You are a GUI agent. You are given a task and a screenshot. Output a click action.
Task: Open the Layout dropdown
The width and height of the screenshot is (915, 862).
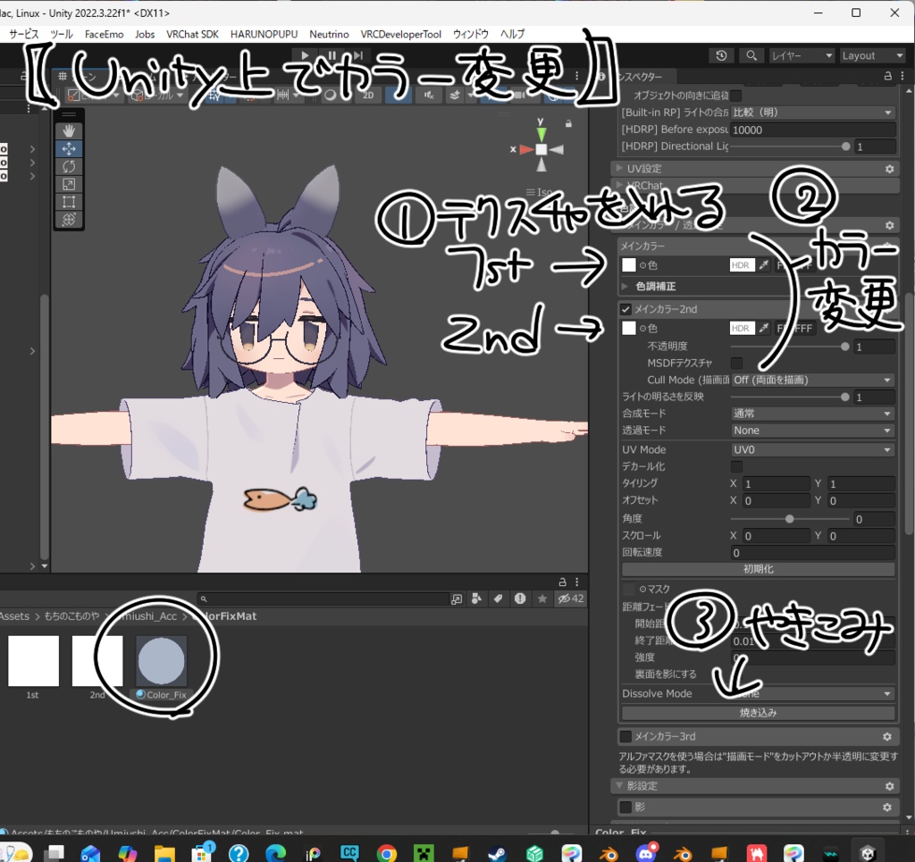[x=872, y=56]
